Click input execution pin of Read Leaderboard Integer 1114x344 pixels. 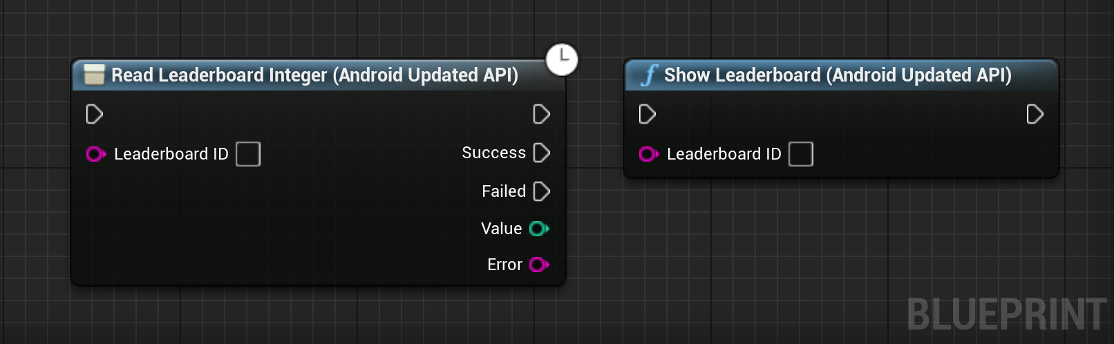tap(95, 114)
